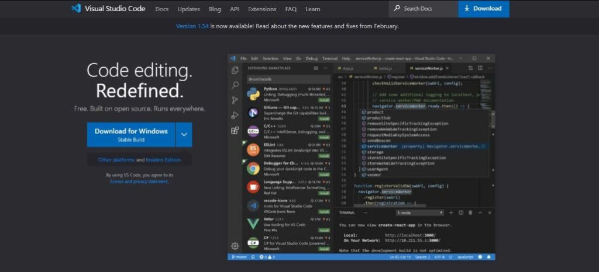Go to Docs in site navigation
Image resolution: width=599 pixels, height=272 pixels.
(x=162, y=9)
